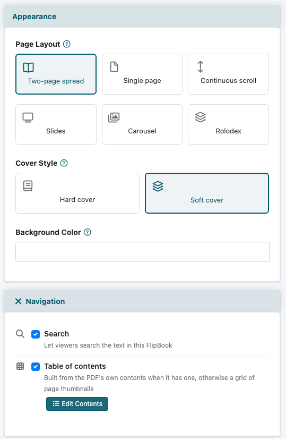Click the vertical arrows icon in Continuous scroll
286x439 pixels.
(200, 66)
